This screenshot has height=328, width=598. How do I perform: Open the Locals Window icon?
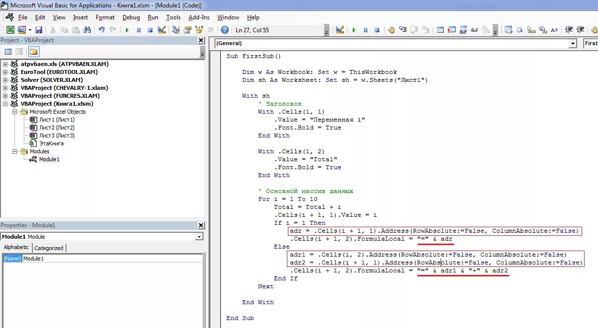[440, 30]
